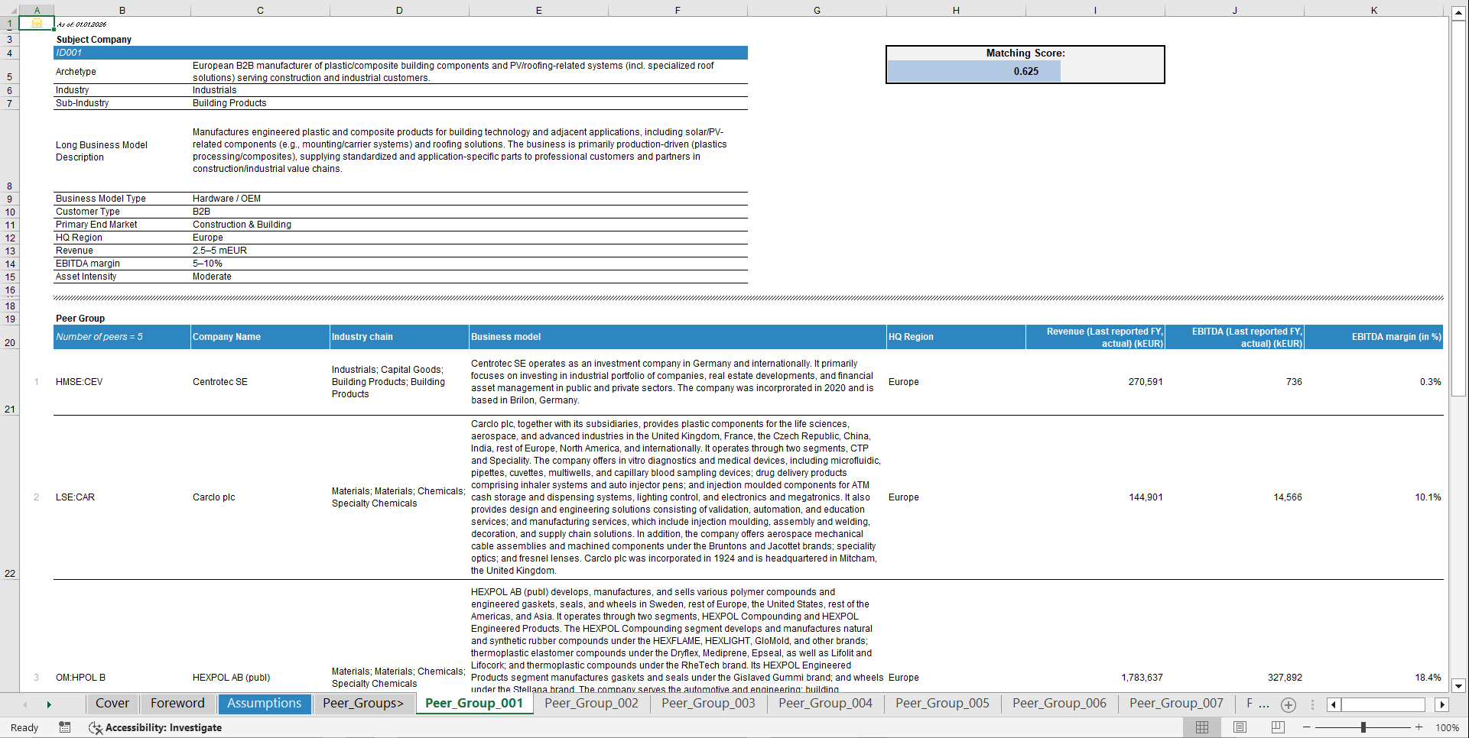The width and height of the screenshot is (1469, 738).
Task: Switch to Normal view in the status bar
Action: click(1201, 727)
